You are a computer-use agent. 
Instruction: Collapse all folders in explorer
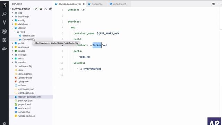tap(50, 9)
